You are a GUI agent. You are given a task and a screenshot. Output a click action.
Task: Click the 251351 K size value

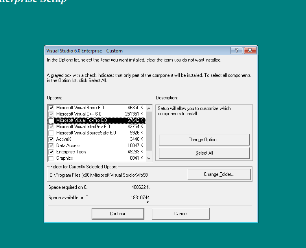click(x=134, y=114)
